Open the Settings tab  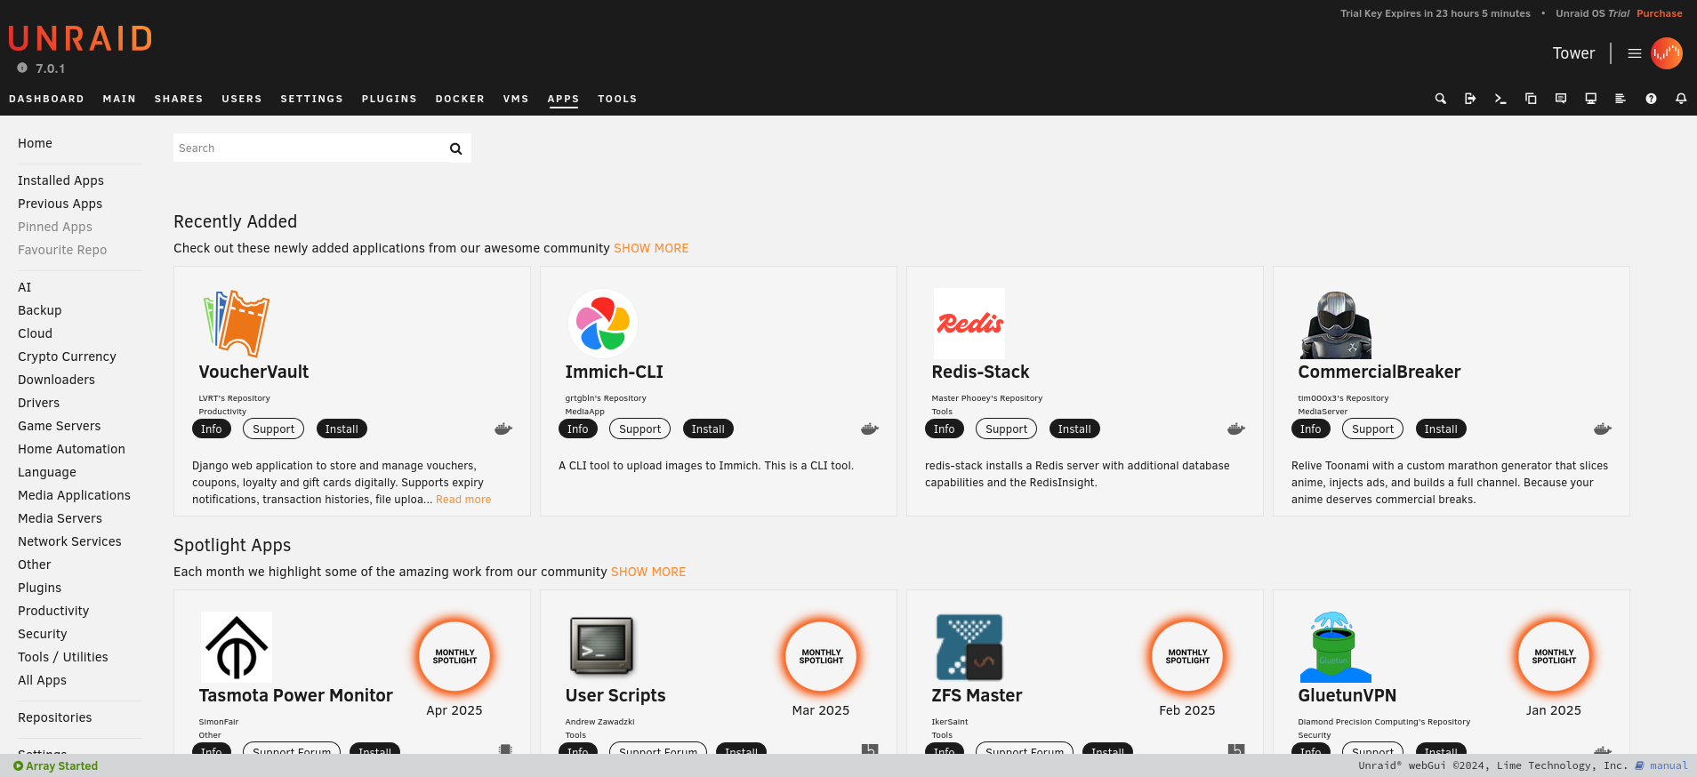coord(311,99)
